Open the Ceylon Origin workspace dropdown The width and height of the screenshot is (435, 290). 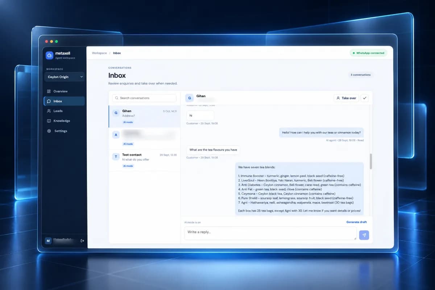(65, 77)
